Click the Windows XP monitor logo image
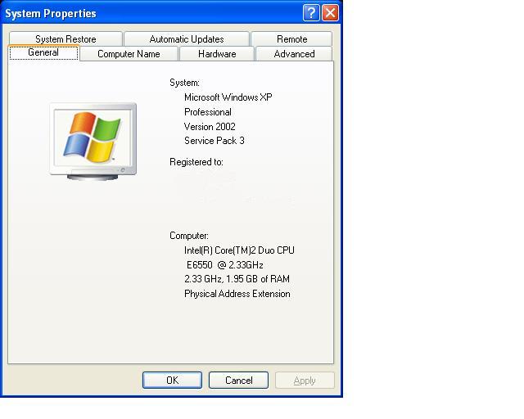 click(93, 142)
